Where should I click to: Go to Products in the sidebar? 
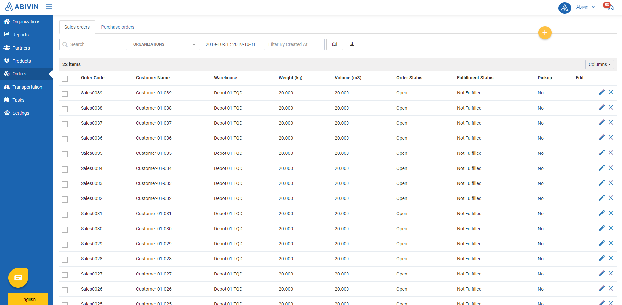pyautogui.click(x=26, y=61)
